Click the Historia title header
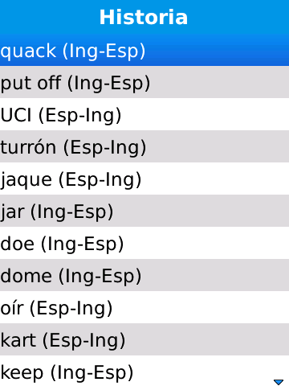 tap(144, 17)
